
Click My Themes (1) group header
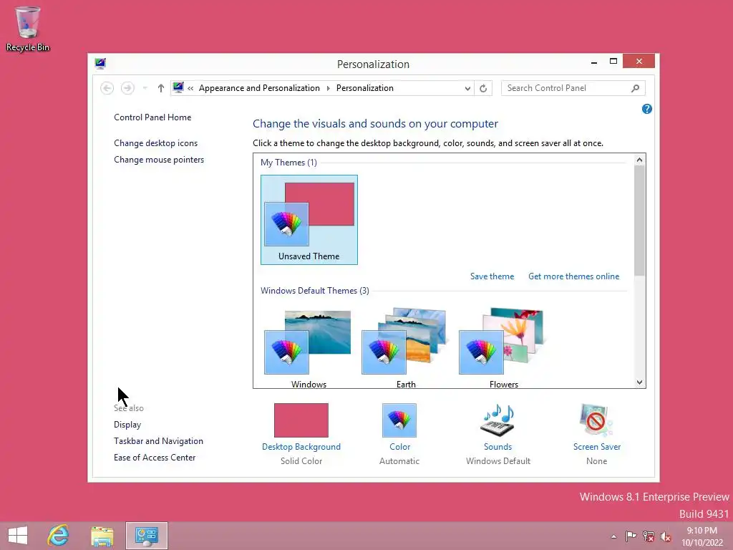point(288,163)
